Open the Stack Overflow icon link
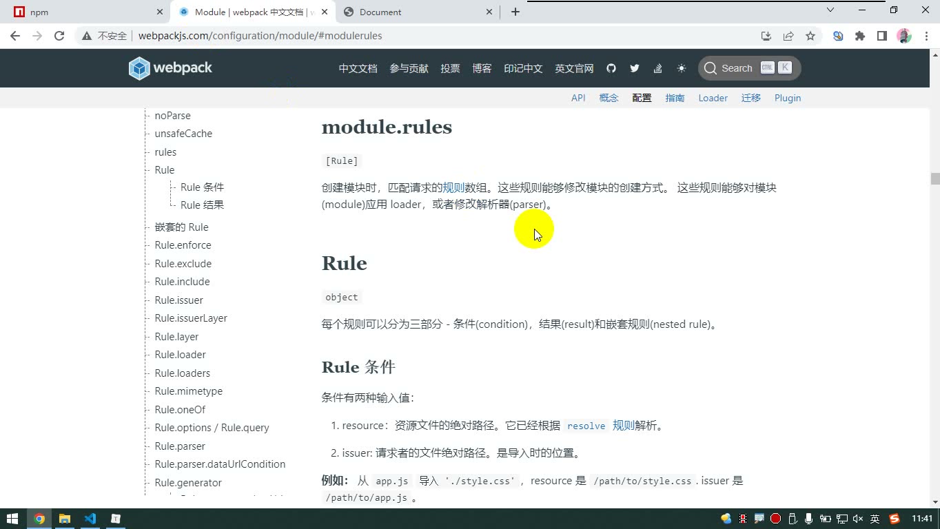Viewport: 940px width, 529px height. (657, 68)
